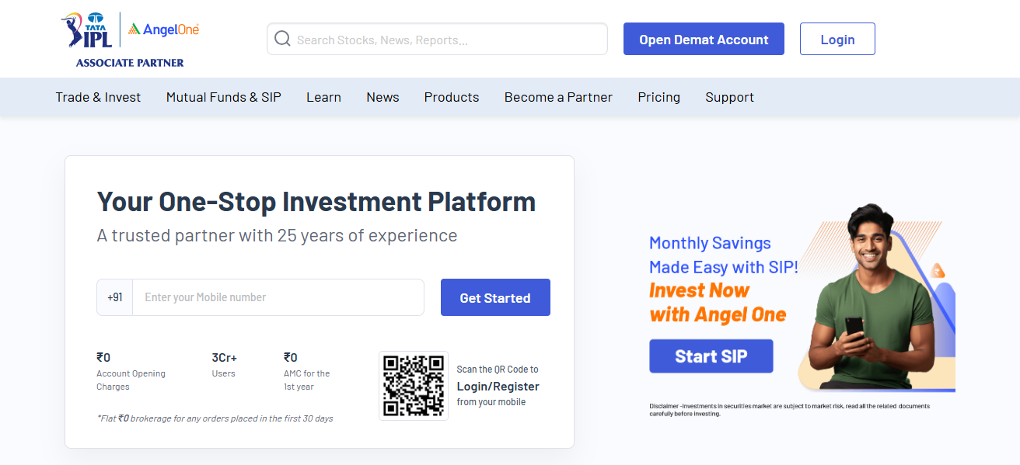The height and width of the screenshot is (465, 1020).
Task: Open the Learn menu
Action: click(x=323, y=97)
